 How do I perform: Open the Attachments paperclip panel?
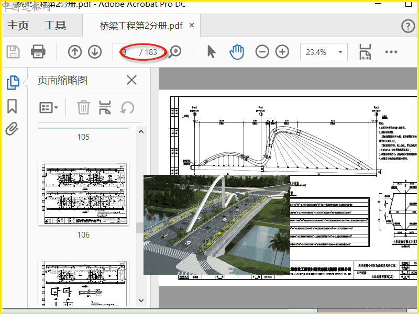point(12,129)
